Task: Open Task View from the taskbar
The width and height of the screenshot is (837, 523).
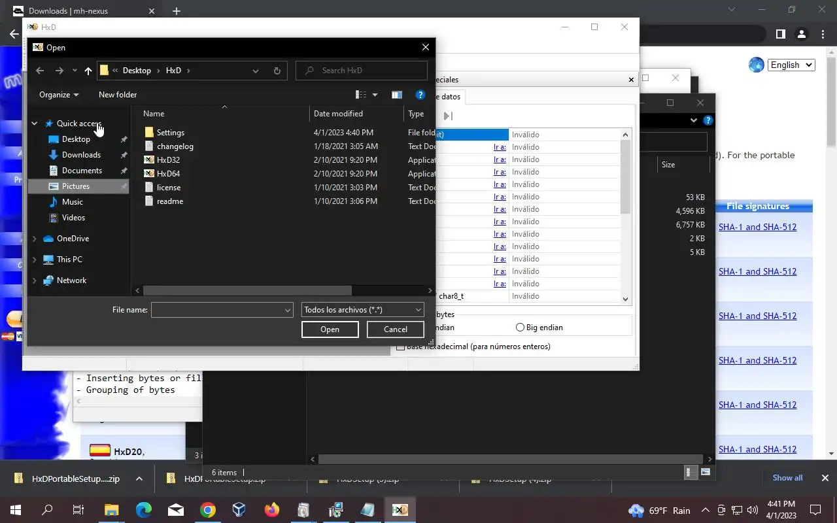Action: click(x=78, y=510)
